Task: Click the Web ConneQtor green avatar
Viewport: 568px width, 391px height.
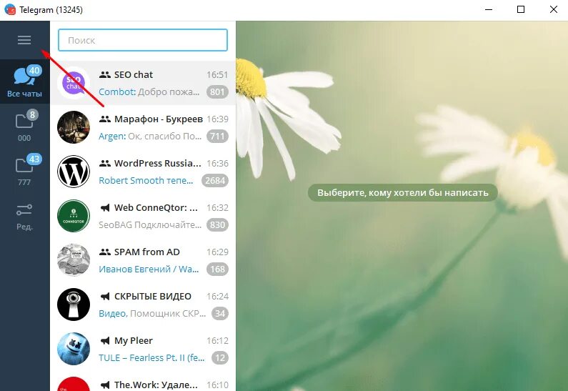Action: tap(74, 216)
